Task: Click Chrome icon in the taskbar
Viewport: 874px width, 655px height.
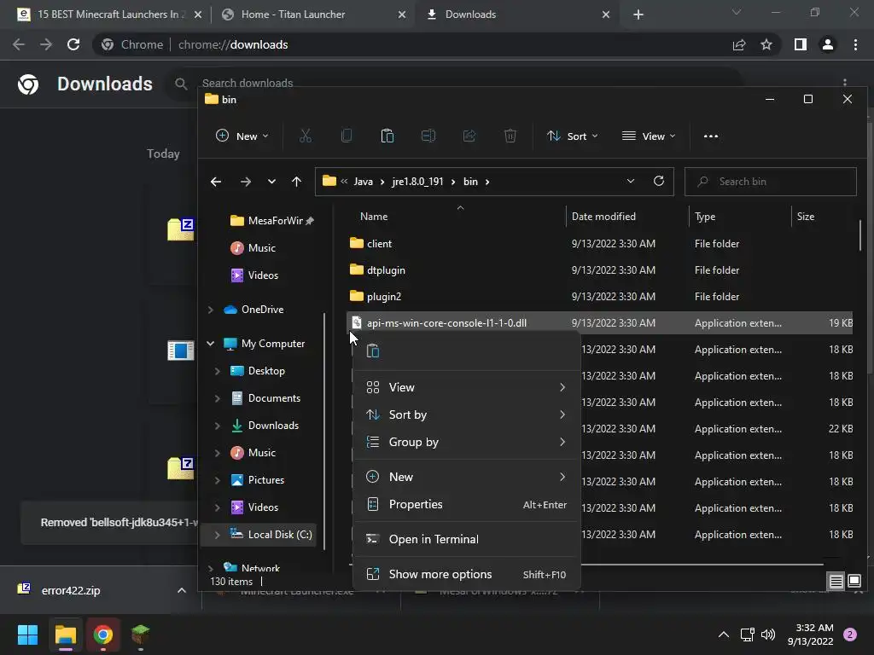Action: click(x=103, y=635)
